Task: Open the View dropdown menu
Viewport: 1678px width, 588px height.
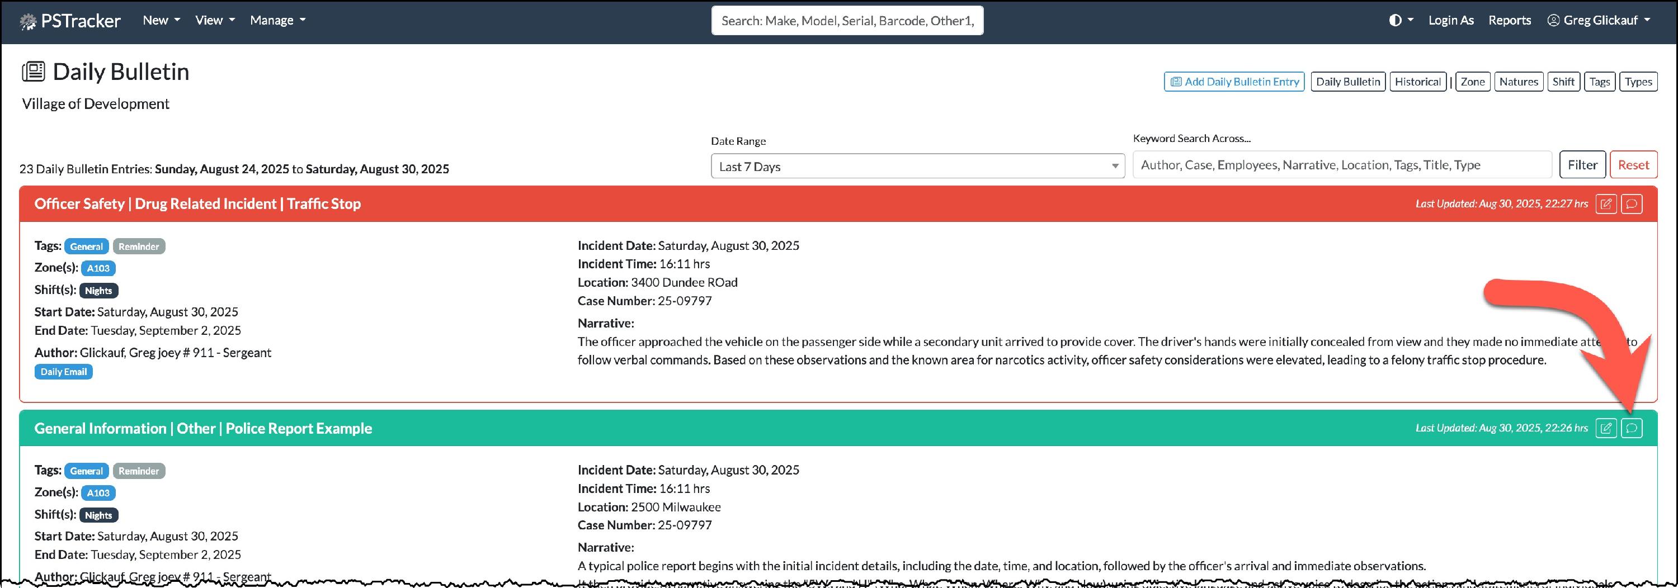Action: point(215,20)
